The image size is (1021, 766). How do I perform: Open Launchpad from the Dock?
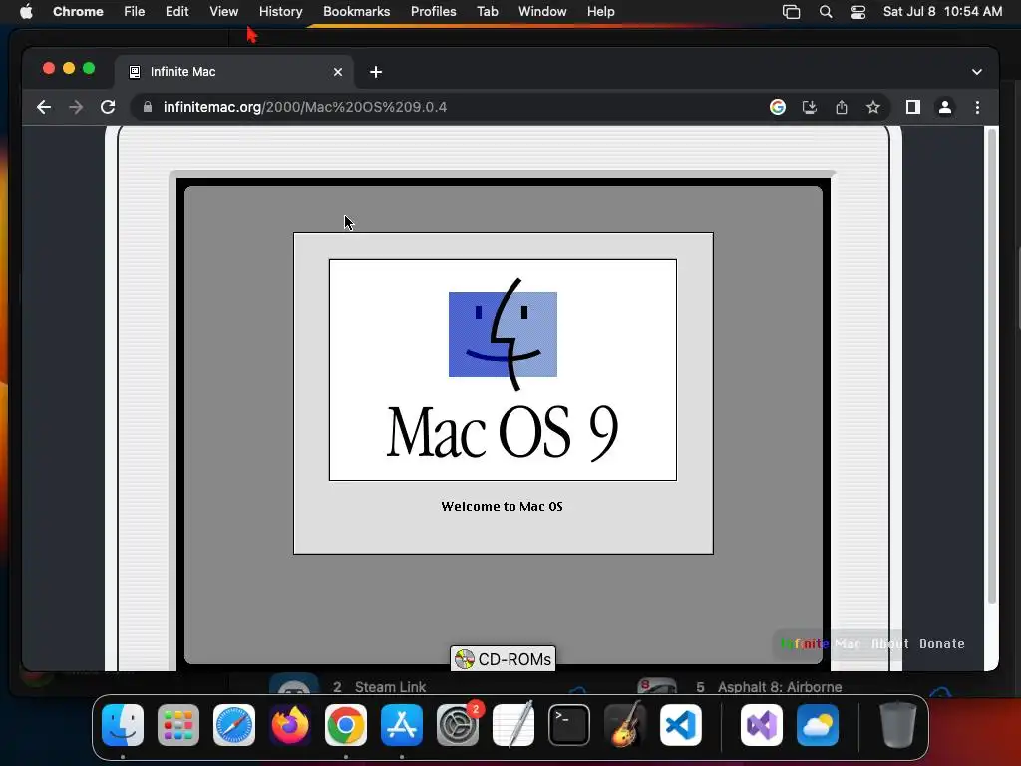pyautogui.click(x=178, y=725)
